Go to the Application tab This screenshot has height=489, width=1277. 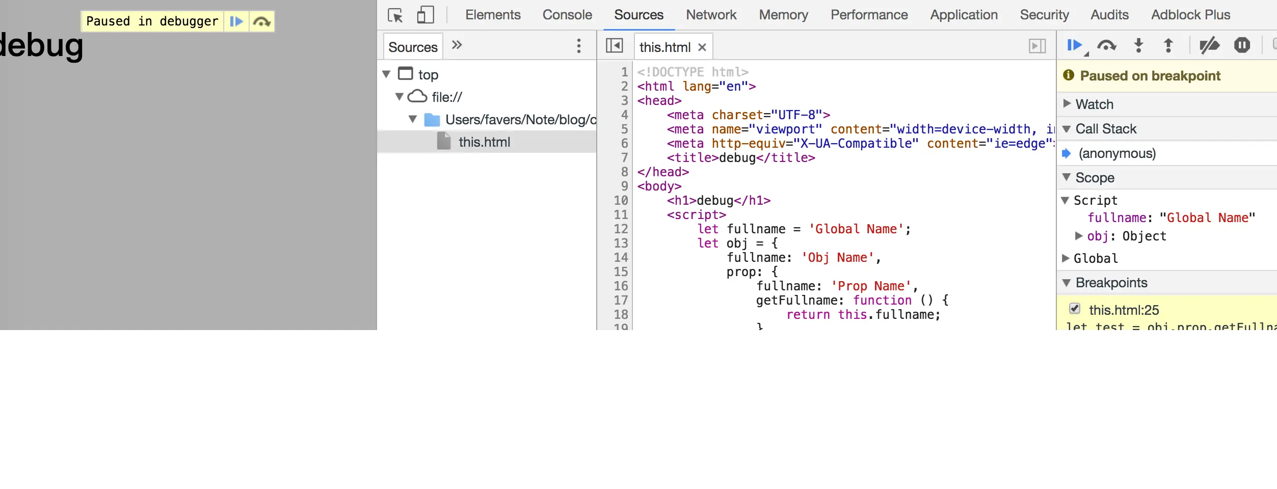964,15
